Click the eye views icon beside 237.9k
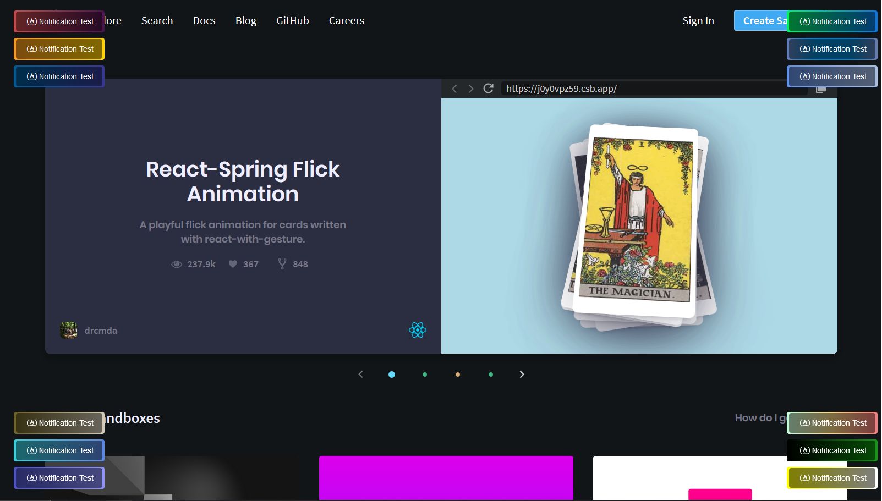 (177, 265)
